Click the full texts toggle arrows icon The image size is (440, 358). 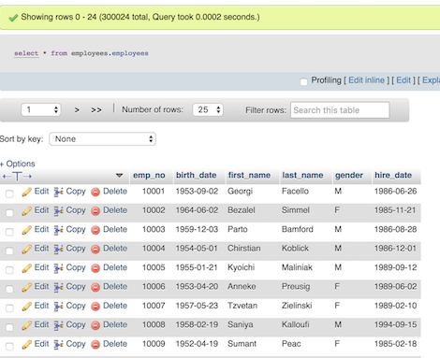(x=17, y=177)
